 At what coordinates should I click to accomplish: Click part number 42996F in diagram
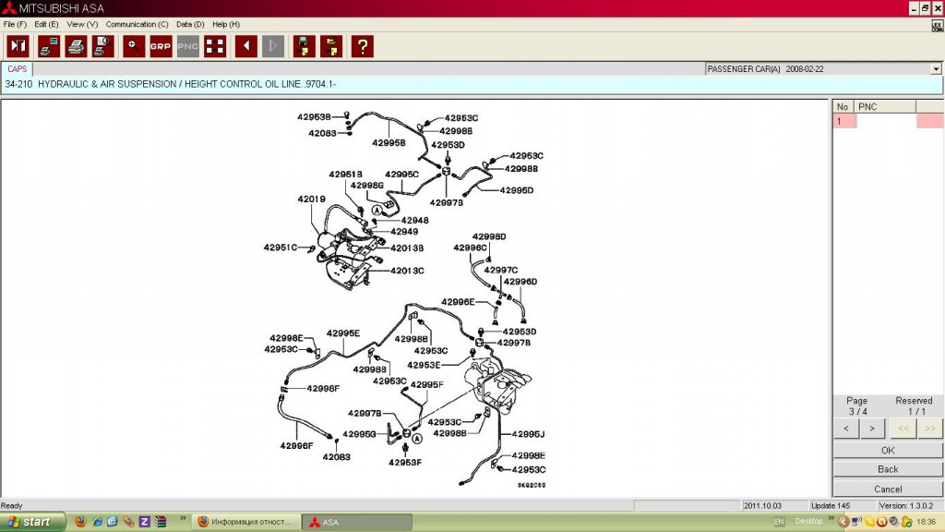pos(296,446)
